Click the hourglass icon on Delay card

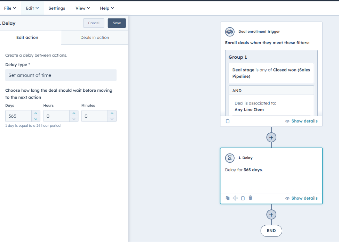230,158
